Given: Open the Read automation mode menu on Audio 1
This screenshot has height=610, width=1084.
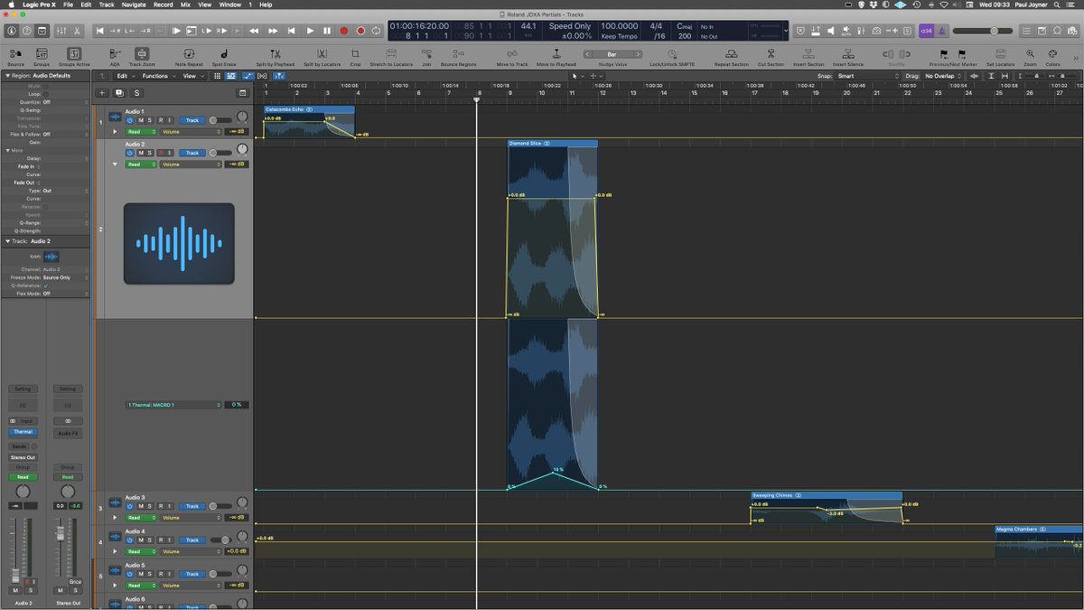Looking at the screenshot, I should pos(141,131).
